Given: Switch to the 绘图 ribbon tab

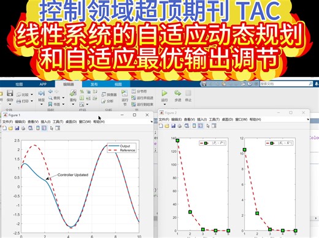Looking at the screenshot, I should click(19, 84).
